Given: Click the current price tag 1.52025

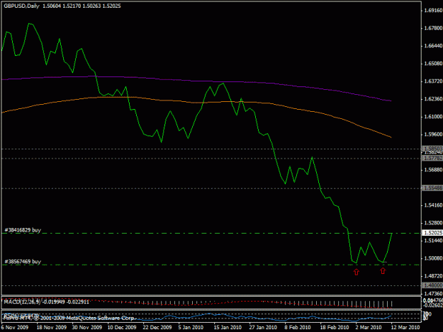Looking at the screenshot, I should tap(432, 233).
